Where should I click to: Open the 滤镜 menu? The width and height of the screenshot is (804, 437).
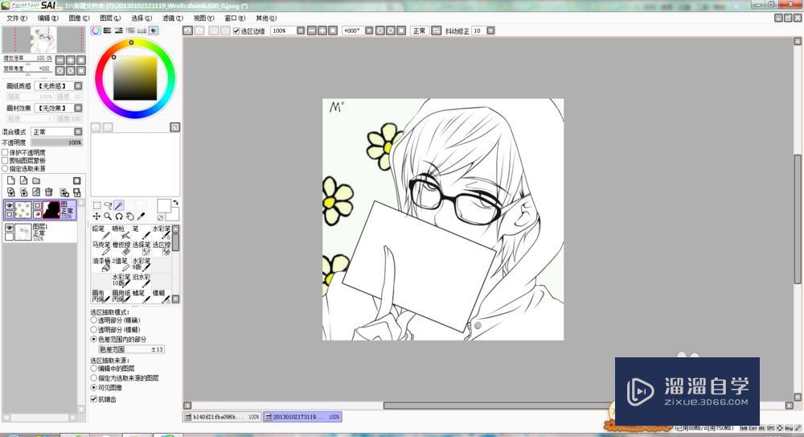coord(173,18)
